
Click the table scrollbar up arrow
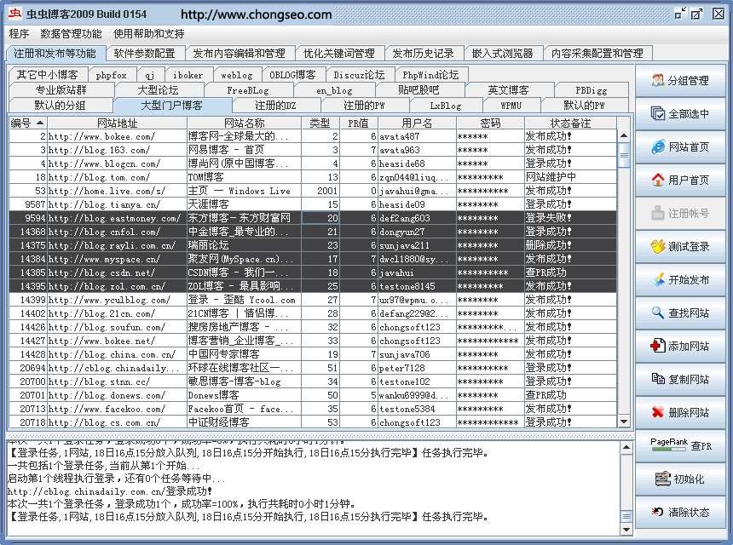(624, 135)
